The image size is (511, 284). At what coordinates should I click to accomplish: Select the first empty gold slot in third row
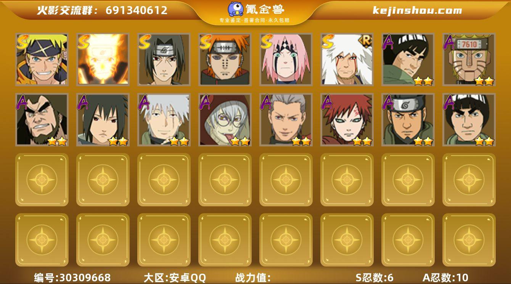42,180
